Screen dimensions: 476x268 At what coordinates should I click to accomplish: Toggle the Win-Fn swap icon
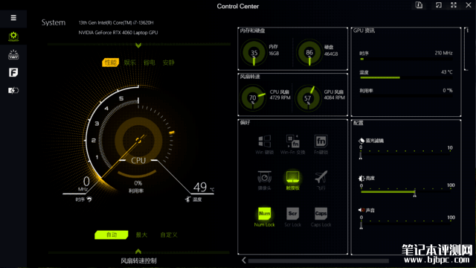click(292, 141)
